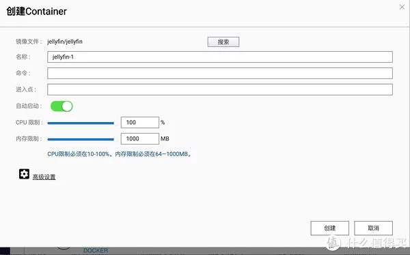Click the 创建 create button

point(330,228)
